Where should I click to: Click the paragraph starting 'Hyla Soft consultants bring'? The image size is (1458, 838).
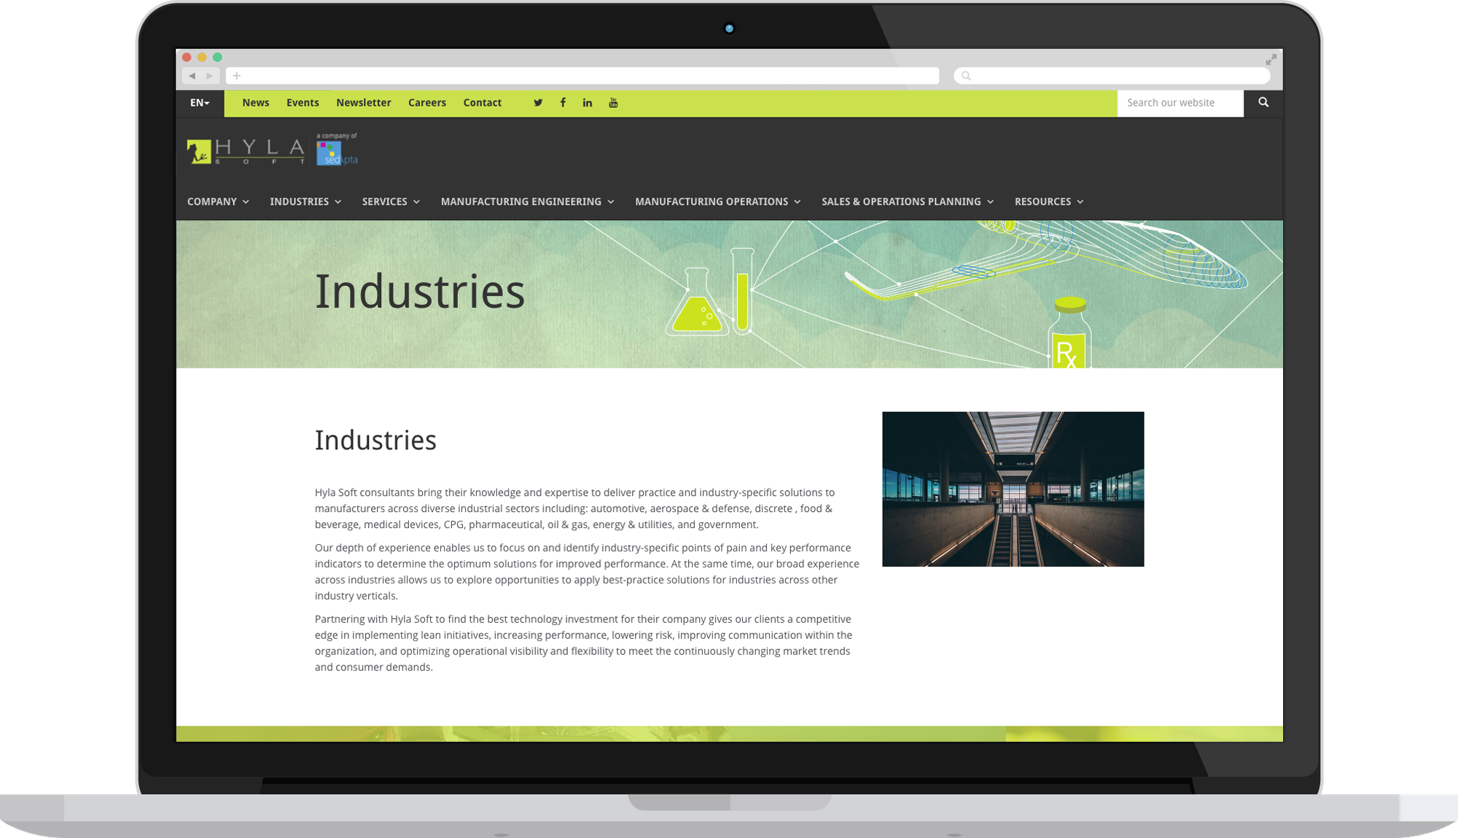[575, 508]
